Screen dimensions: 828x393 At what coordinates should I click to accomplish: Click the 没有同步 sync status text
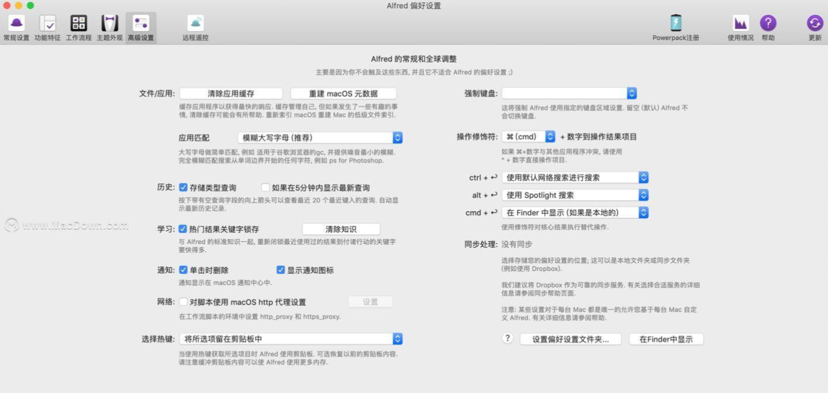coord(517,245)
